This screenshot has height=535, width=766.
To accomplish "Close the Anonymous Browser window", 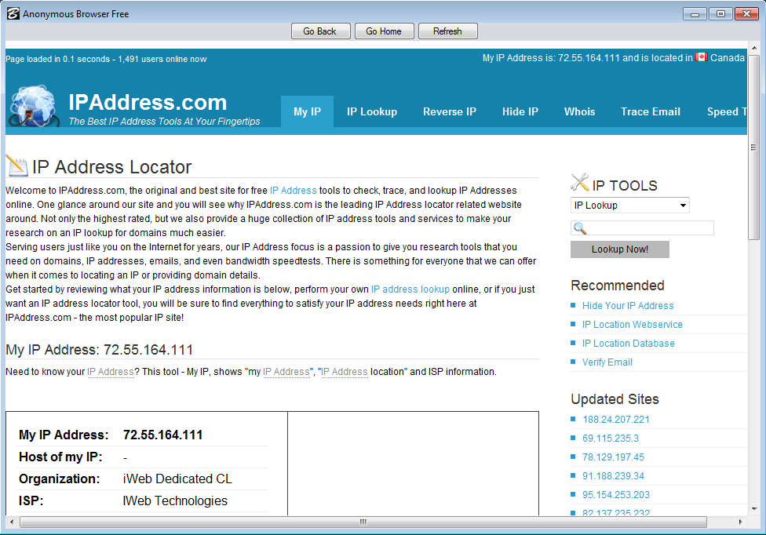I will [746, 13].
